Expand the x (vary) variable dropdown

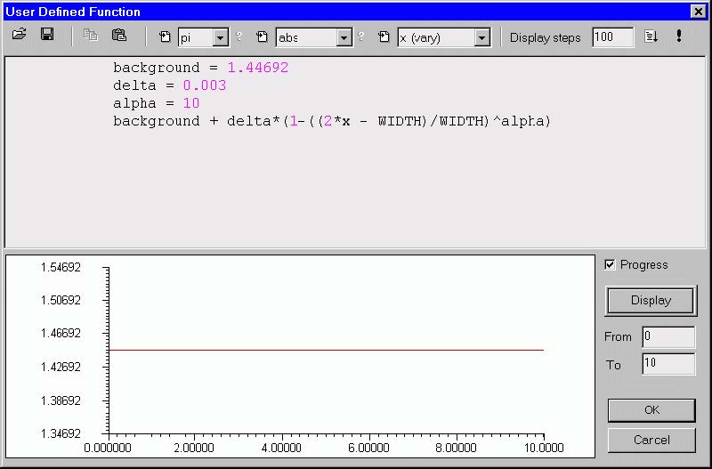[482, 37]
